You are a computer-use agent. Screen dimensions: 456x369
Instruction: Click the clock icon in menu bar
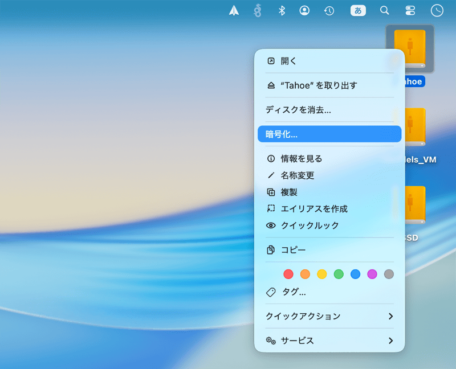click(437, 11)
